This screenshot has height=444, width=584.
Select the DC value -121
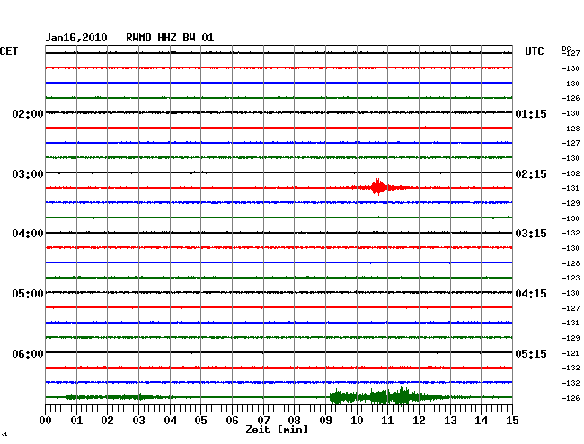[x=571, y=353]
